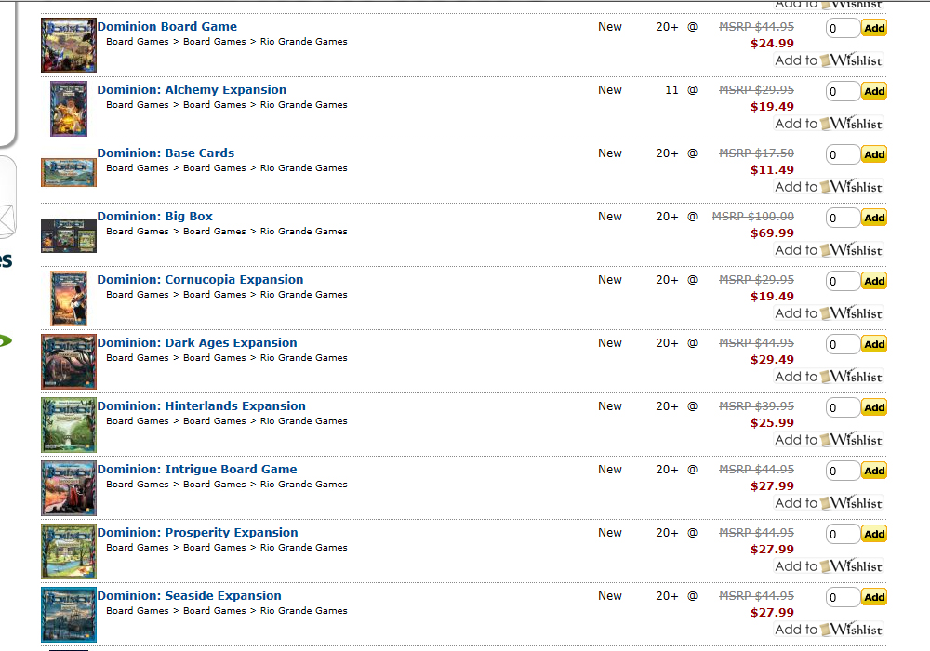Image resolution: width=930 pixels, height=651 pixels.
Task: Open the Dominion Board Game box thumbnail
Action: coord(69,46)
